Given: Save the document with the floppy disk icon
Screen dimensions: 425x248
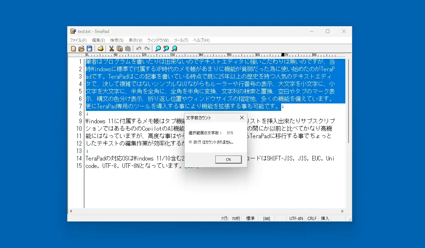Looking at the screenshot, I should [x=90, y=49].
